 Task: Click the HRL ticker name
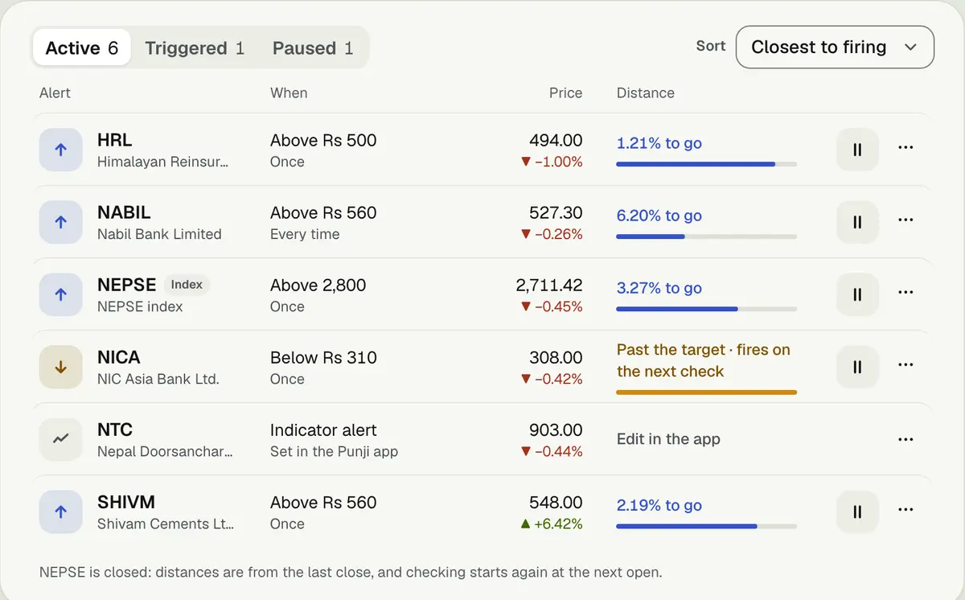(115, 141)
